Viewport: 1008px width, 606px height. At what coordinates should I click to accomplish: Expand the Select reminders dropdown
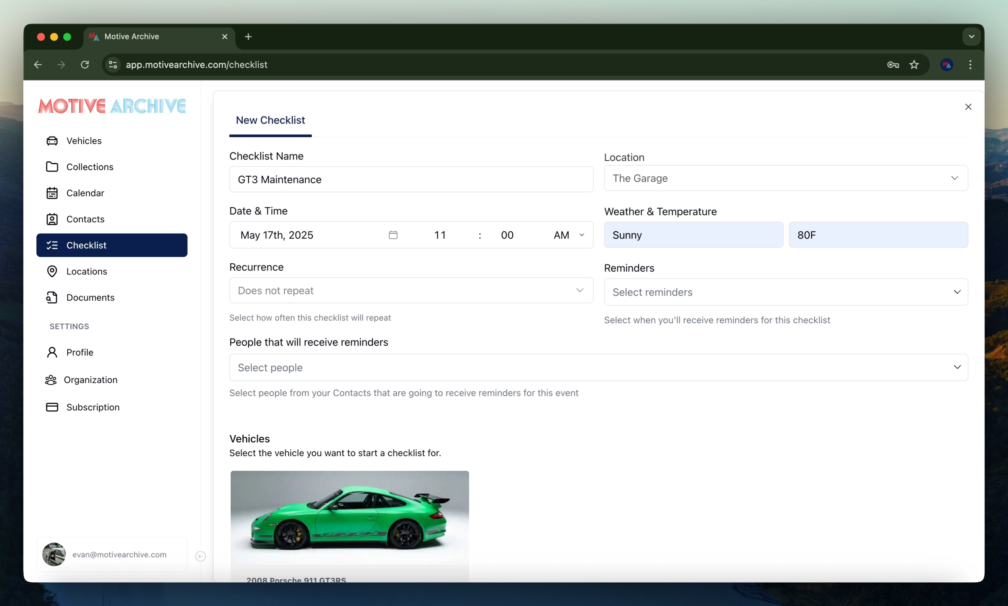[785, 292]
